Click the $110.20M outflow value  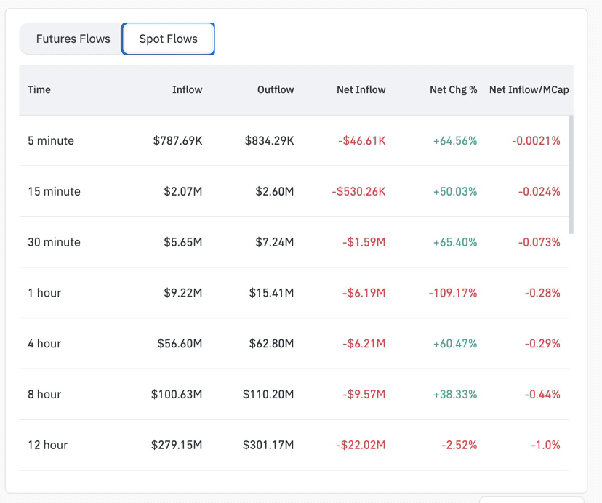pyautogui.click(x=268, y=395)
